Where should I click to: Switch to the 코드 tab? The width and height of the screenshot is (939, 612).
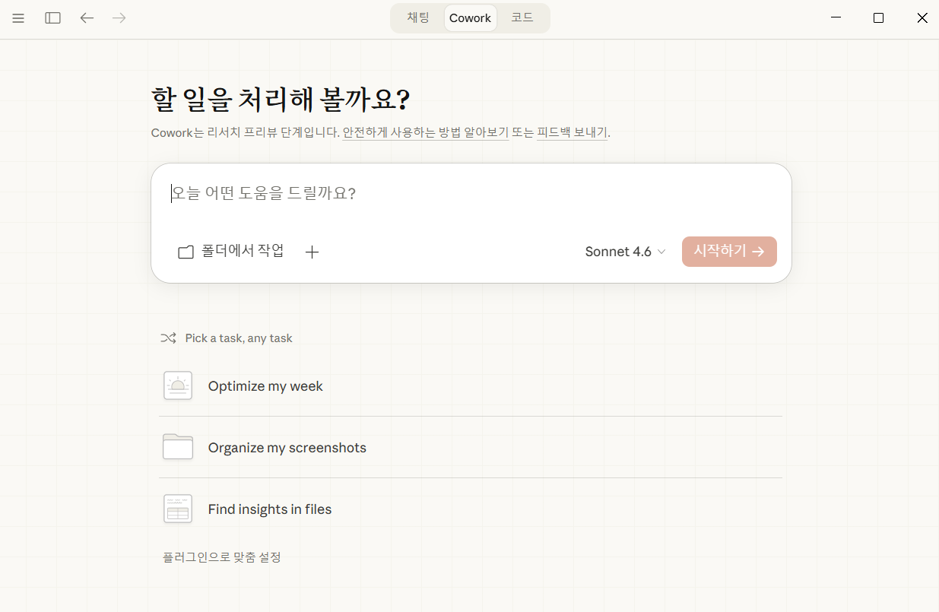coord(522,18)
